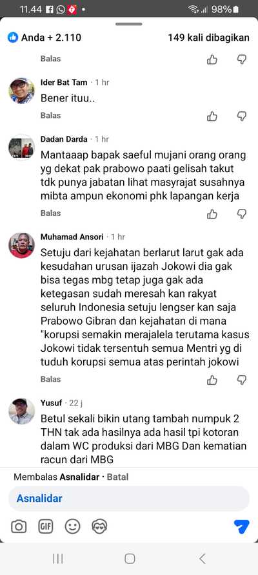Focus the Asnalidar reply text field
Screen dimensions: 258x575
[x=129, y=499]
